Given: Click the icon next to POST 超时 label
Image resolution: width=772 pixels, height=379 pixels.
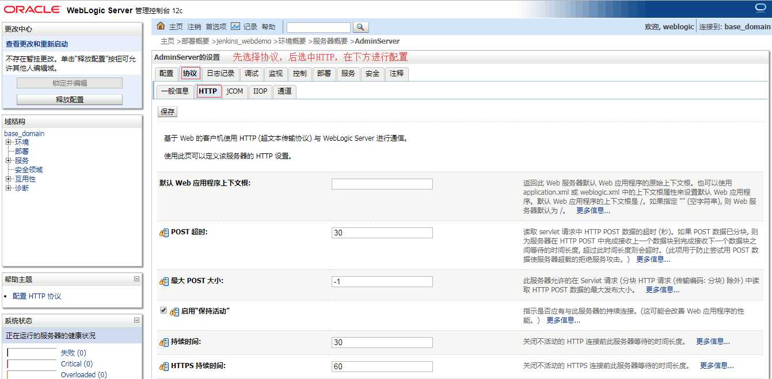Looking at the screenshot, I should 164,233.
